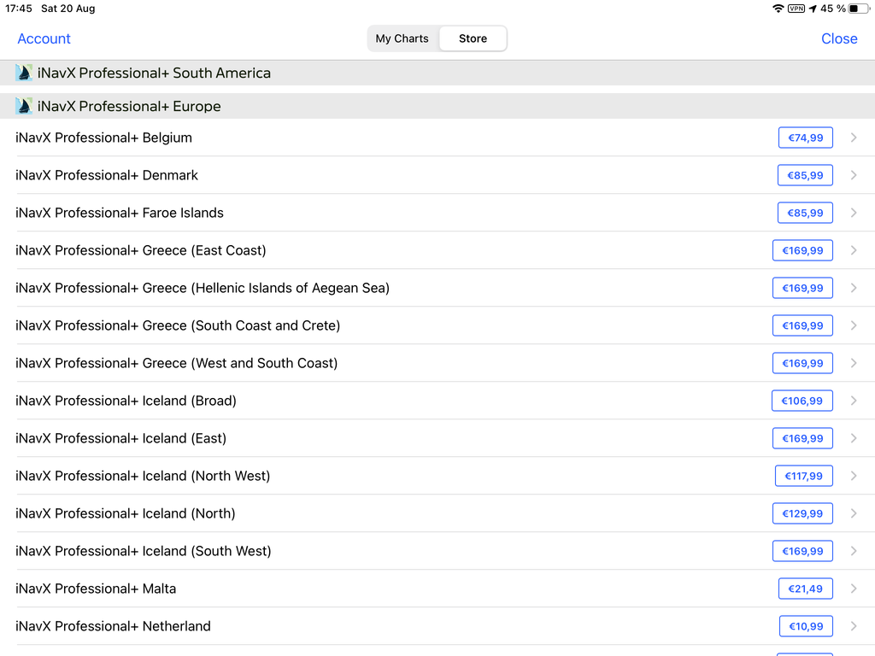Tap price for Greece (East Coast)
The height and width of the screenshot is (656, 875).
pyautogui.click(x=802, y=250)
